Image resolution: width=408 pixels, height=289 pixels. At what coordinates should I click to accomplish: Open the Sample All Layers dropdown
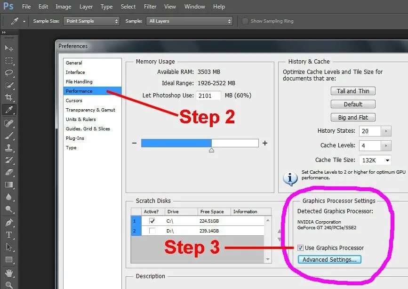190,21
